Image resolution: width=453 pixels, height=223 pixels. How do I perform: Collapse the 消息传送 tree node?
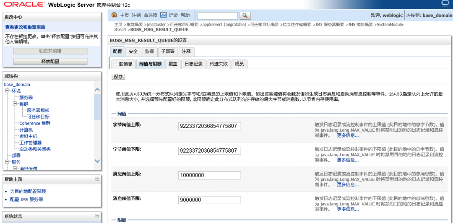pos(15,168)
